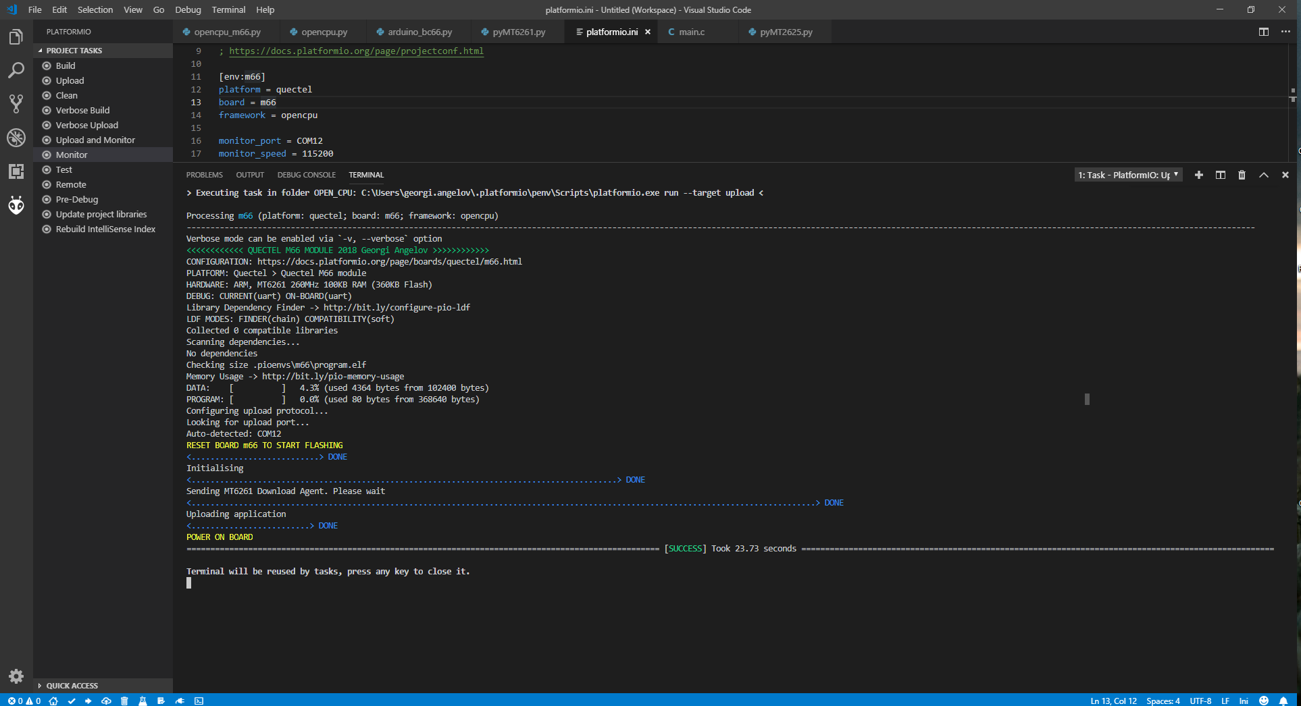The image size is (1301, 706).
Task: Run the Monitor project task
Action: click(x=103, y=155)
